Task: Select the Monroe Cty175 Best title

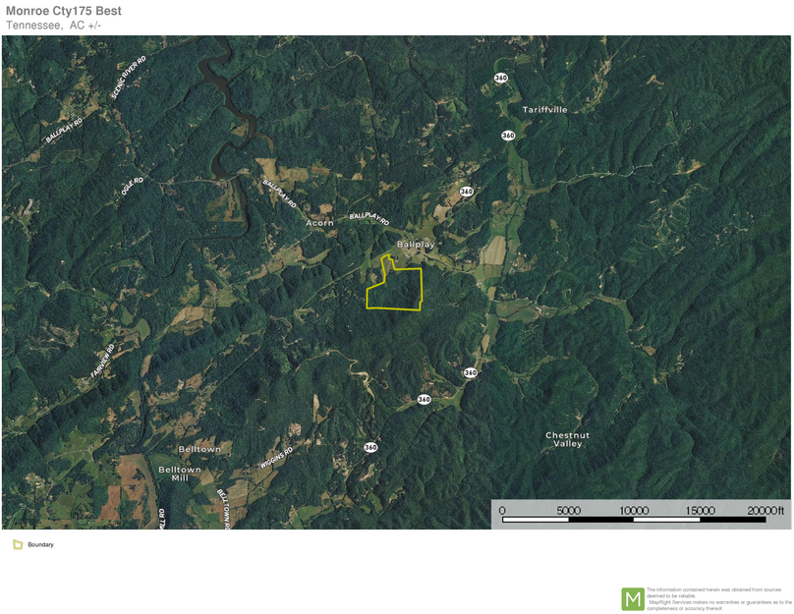Action: pyautogui.click(x=62, y=12)
